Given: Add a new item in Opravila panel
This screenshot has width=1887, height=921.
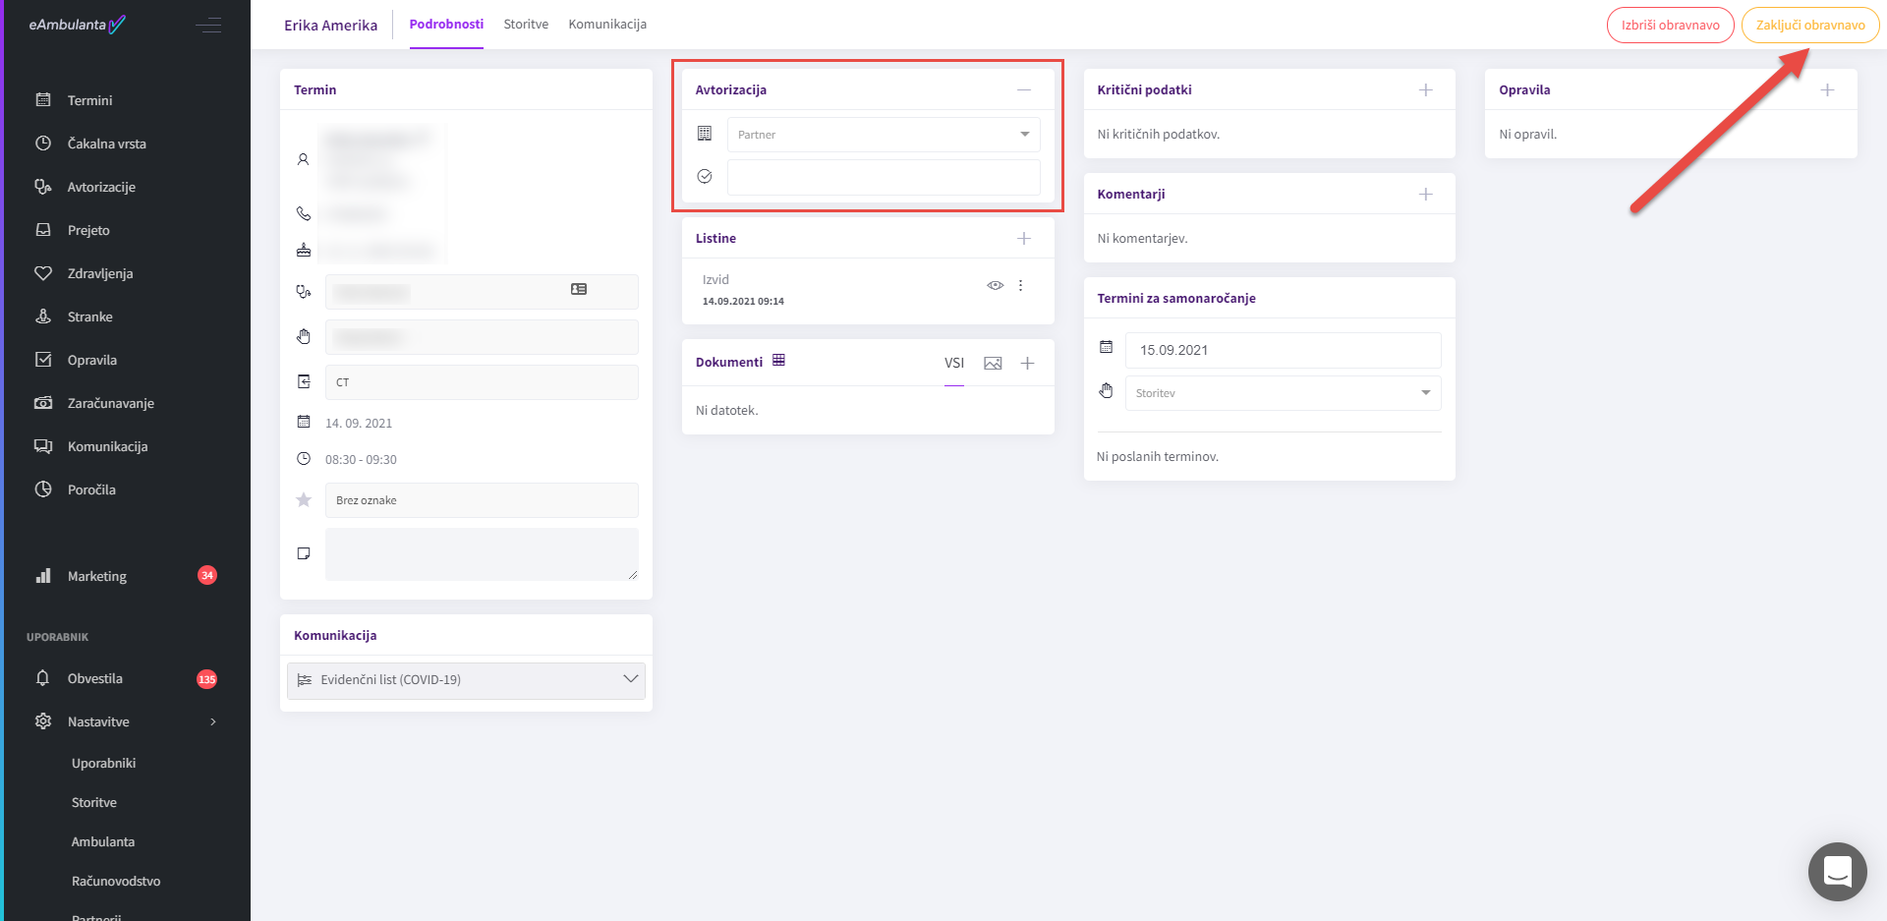Looking at the screenshot, I should (1826, 90).
